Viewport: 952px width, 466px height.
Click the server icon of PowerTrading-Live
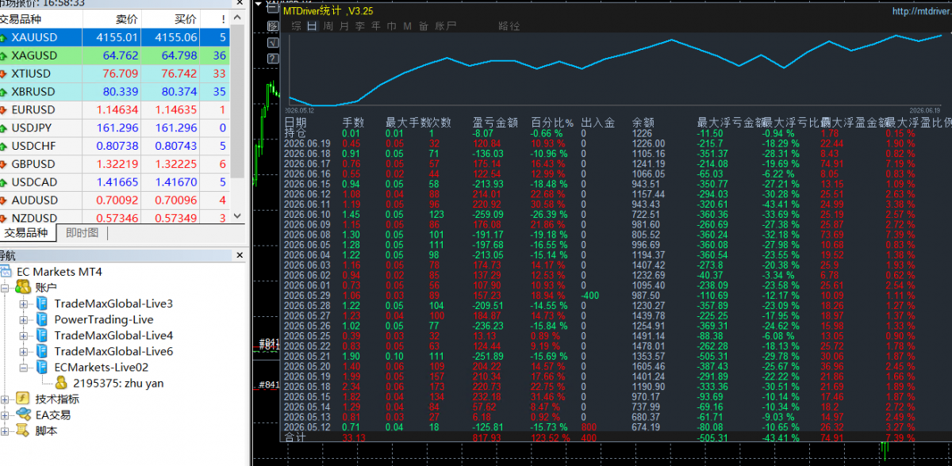pyautogui.click(x=42, y=319)
